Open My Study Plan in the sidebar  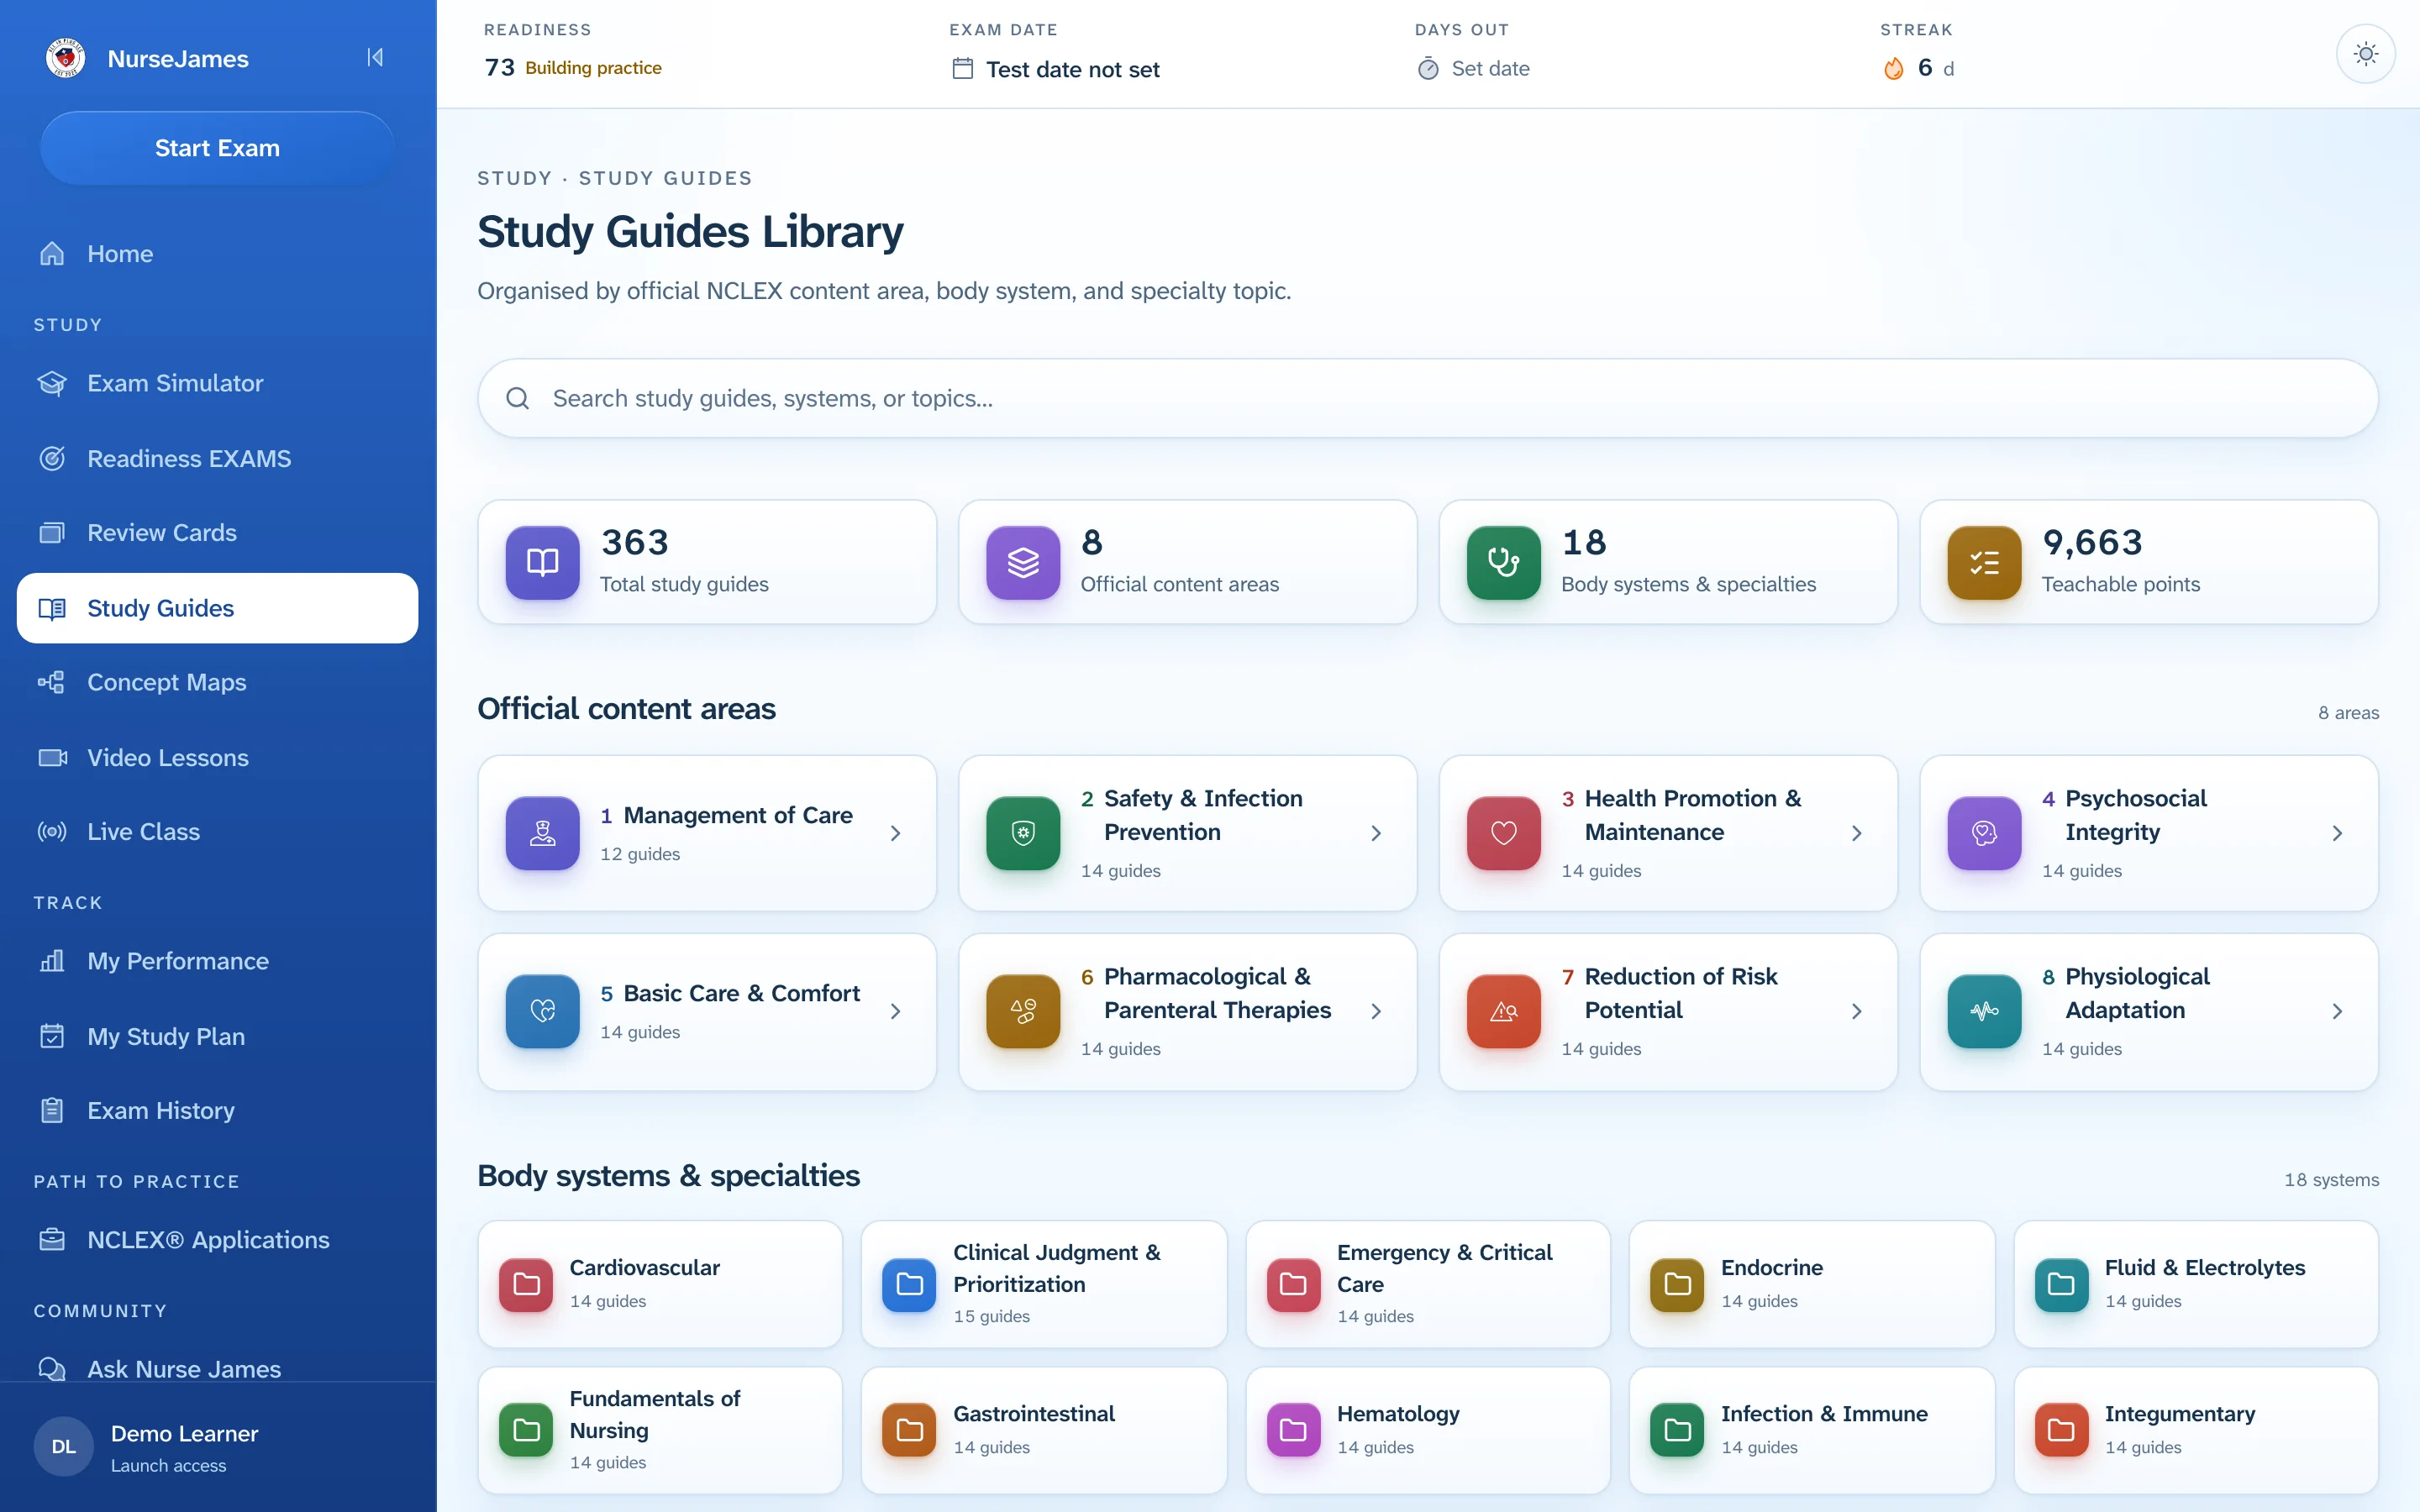(217, 1036)
